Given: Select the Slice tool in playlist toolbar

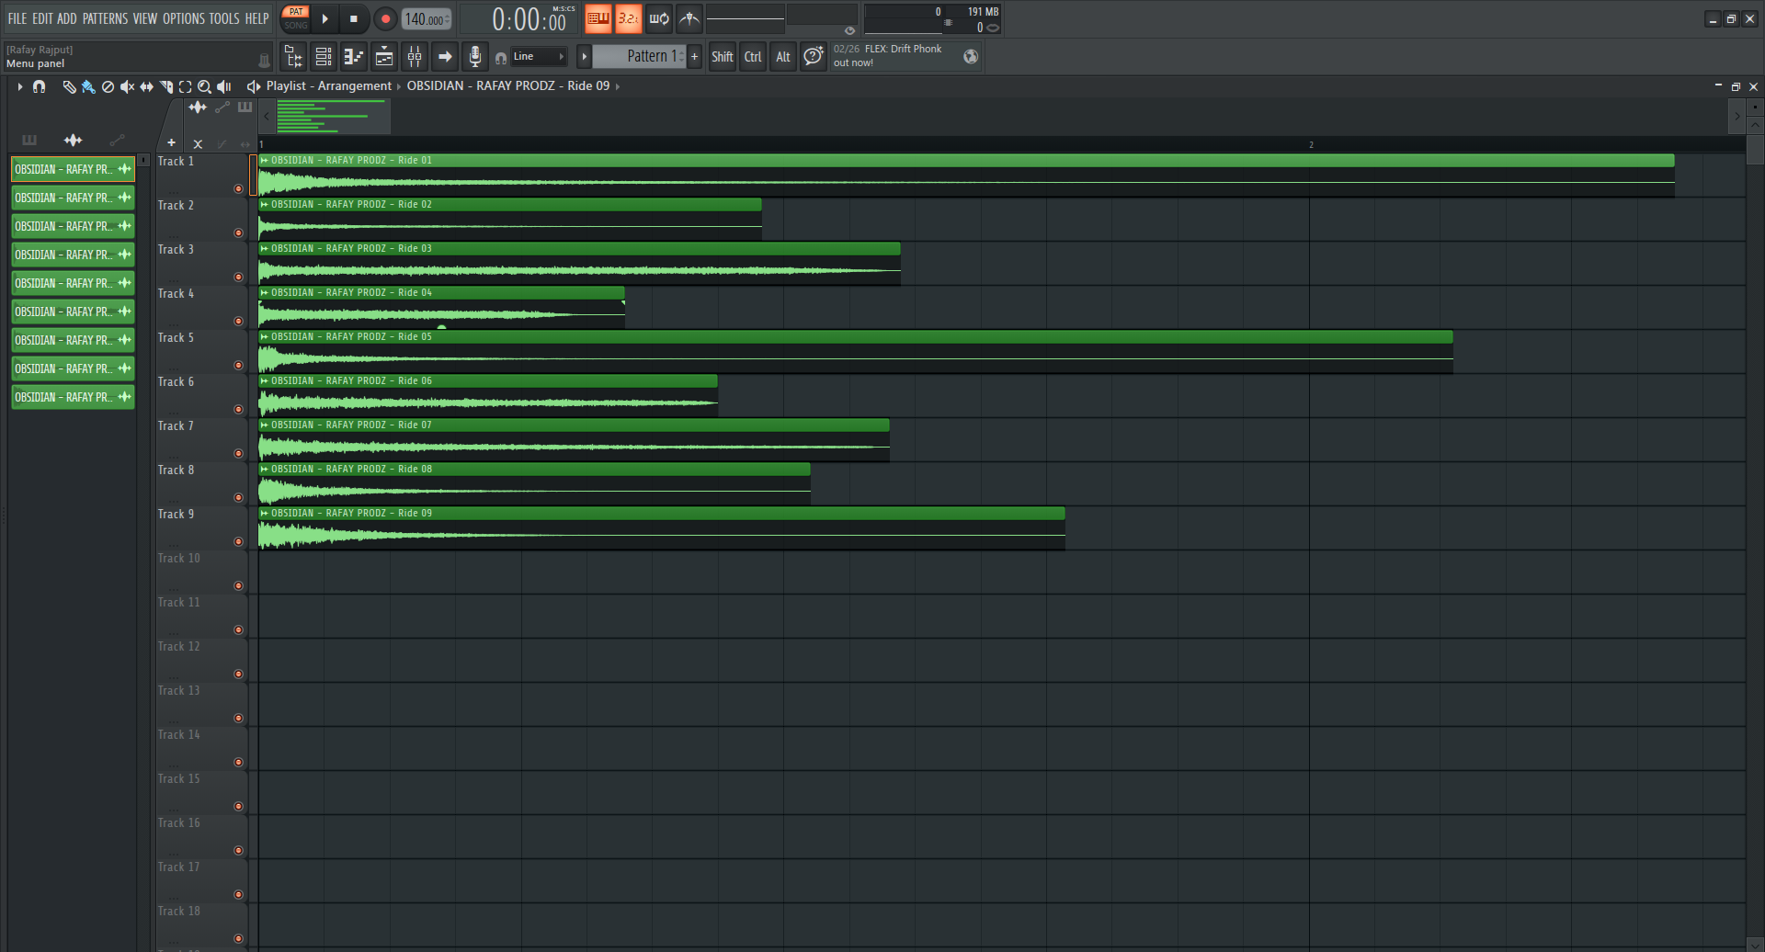Looking at the screenshot, I should (x=166, y=86).
